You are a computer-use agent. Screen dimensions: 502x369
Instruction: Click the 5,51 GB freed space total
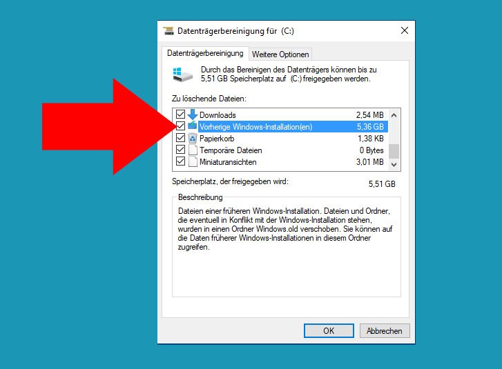(x=382, y=184)
